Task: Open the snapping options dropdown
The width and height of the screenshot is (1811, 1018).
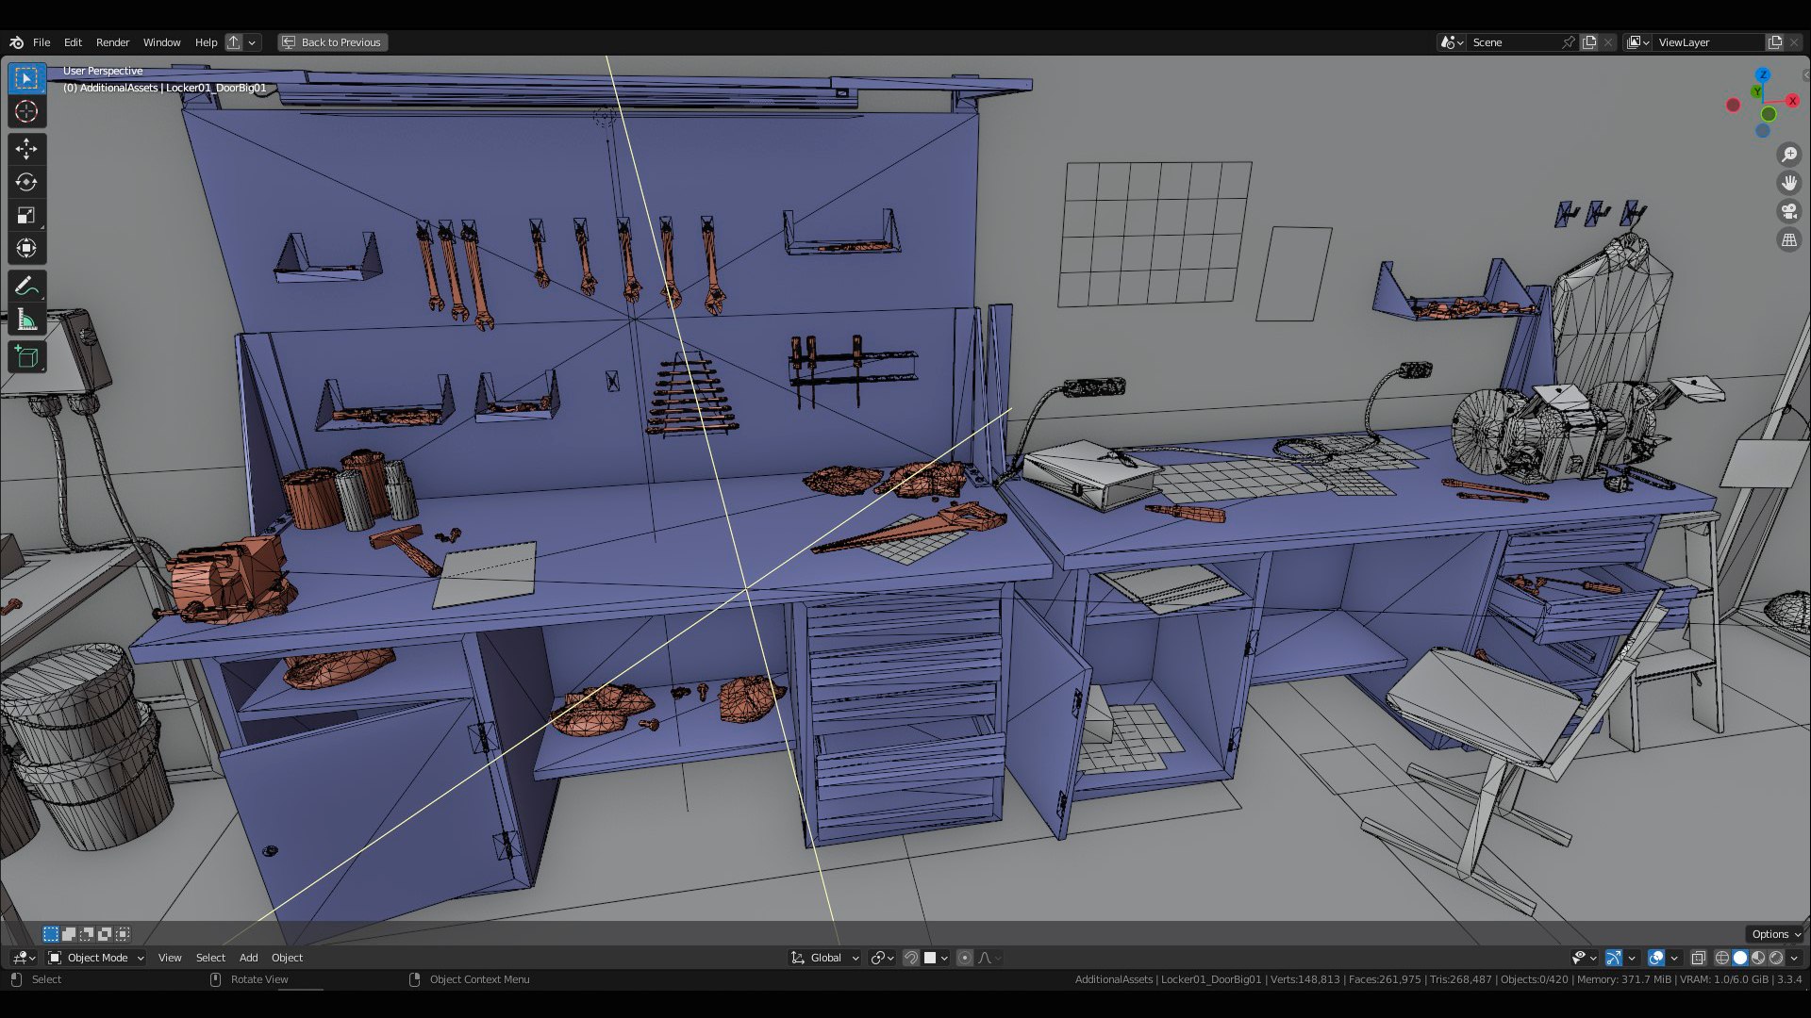Action: tap(937, 958)
